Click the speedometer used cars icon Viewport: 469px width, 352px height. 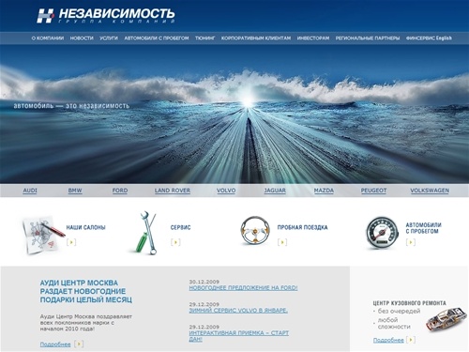point(382,234)
